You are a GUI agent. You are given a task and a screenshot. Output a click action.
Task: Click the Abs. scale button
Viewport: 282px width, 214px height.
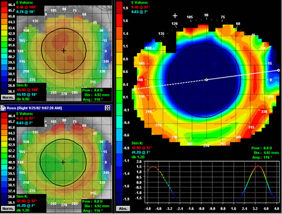tap(123, 209)
